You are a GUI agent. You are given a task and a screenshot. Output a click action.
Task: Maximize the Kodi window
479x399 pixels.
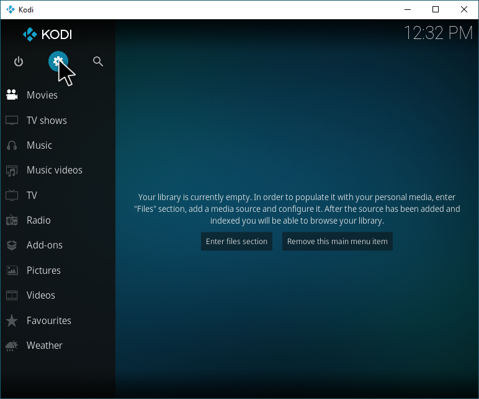coord(436,9)
